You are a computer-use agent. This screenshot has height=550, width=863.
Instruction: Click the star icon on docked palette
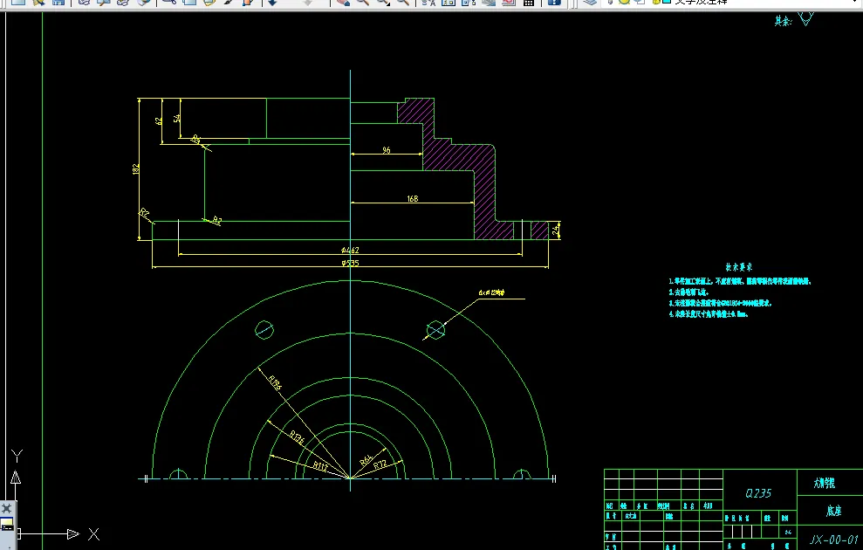(x=7, y=508)
